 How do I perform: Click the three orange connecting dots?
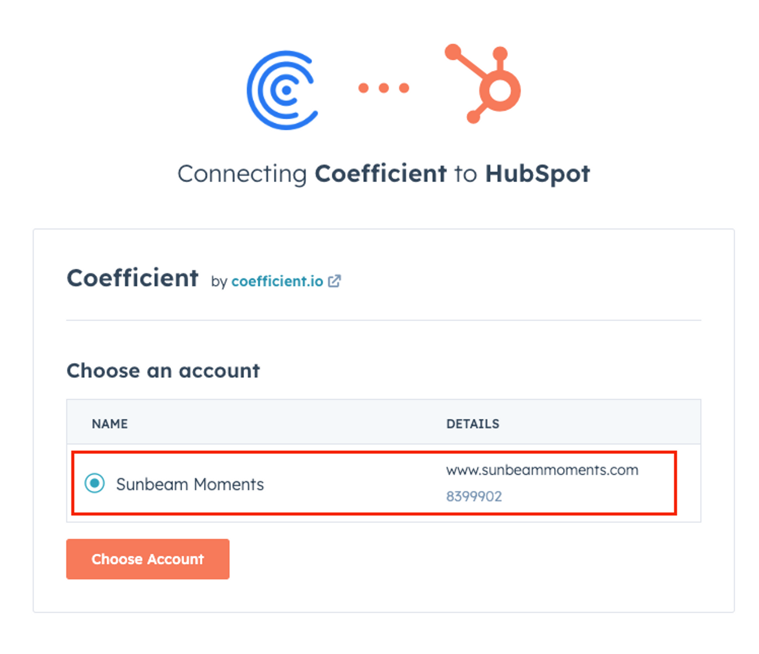(x=384, y=88)
